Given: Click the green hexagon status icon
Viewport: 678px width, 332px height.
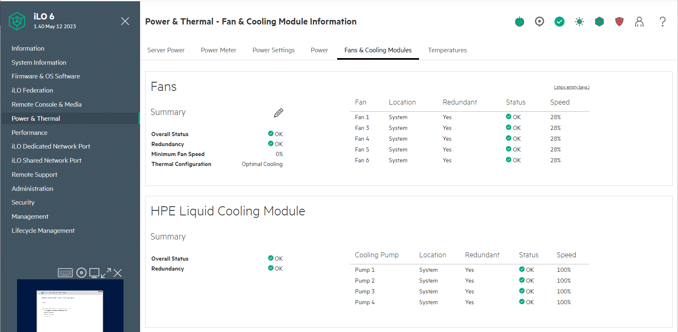Looking at the screenshot, I should pos(599,22).
